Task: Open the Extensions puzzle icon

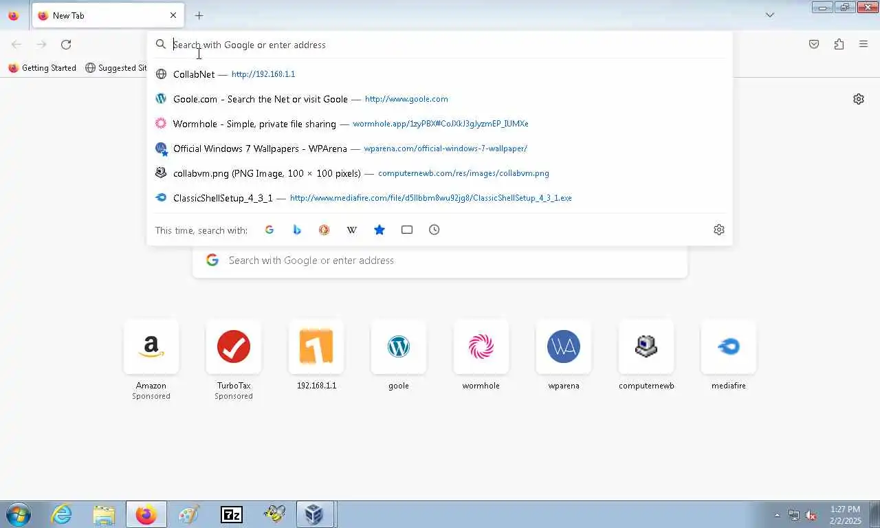Action: (839, 45)
